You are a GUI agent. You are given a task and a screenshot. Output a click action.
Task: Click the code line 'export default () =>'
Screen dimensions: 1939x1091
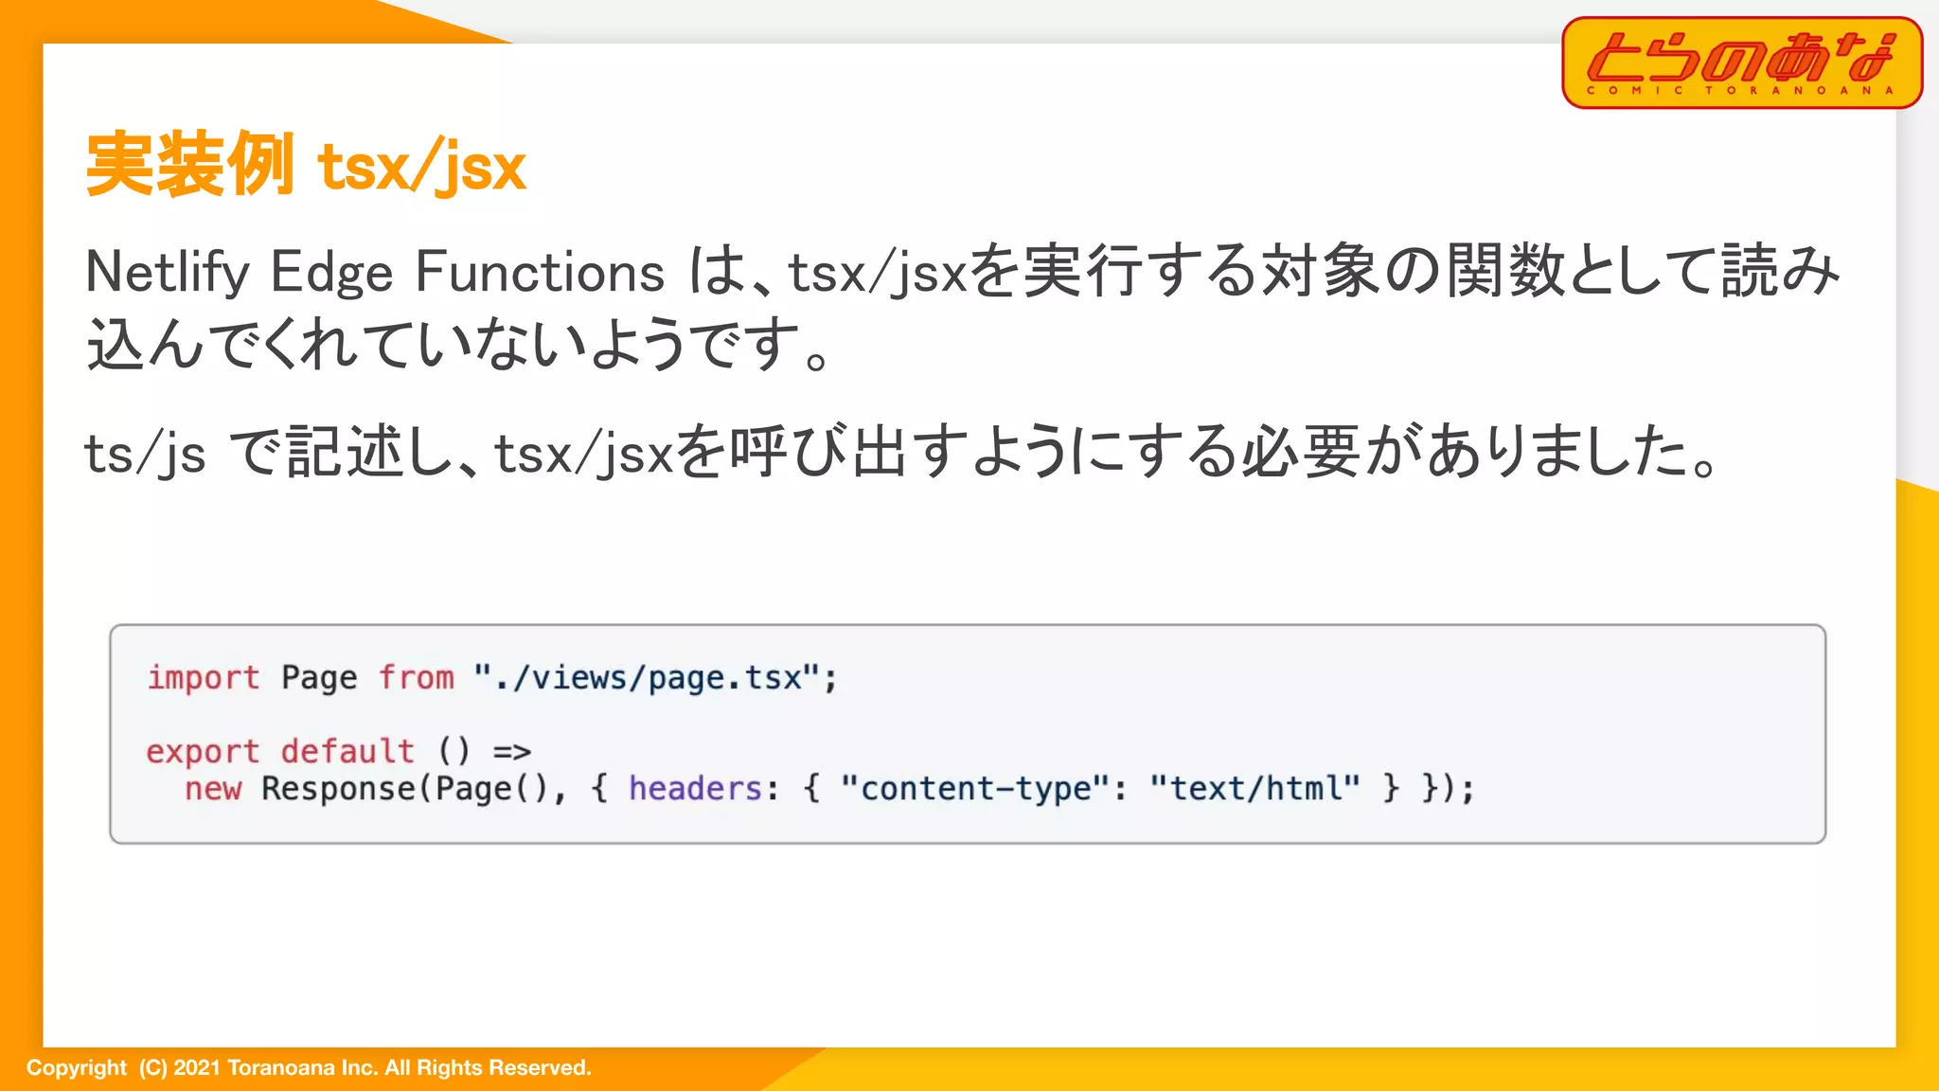(x=339, y=751)
